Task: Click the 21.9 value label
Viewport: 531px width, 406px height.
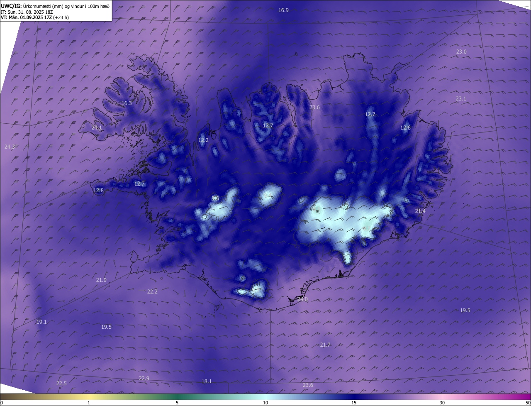Action: tap(101, 280)
